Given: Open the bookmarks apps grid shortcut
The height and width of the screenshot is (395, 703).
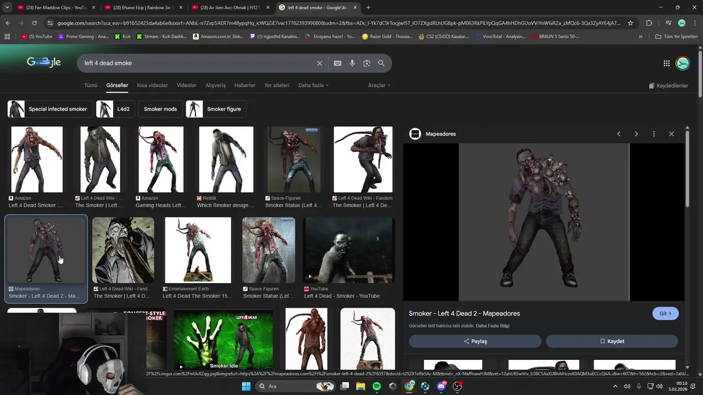Looking at the screenshot, I should click(7, 36).
